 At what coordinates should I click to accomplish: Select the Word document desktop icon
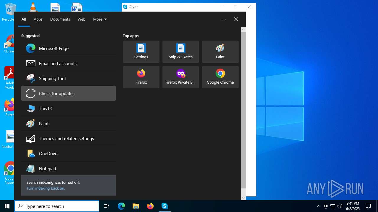tap(76, 7)
